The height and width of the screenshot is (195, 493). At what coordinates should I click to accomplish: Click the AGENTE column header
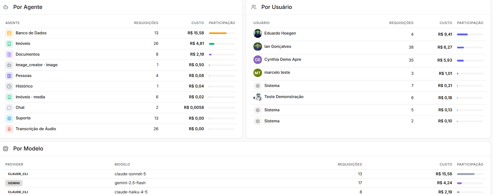coord(12,23)
